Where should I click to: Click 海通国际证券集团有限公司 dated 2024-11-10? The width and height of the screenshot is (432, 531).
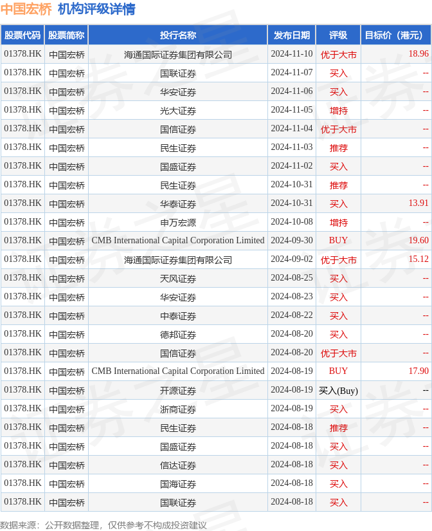tap(178, 55)
